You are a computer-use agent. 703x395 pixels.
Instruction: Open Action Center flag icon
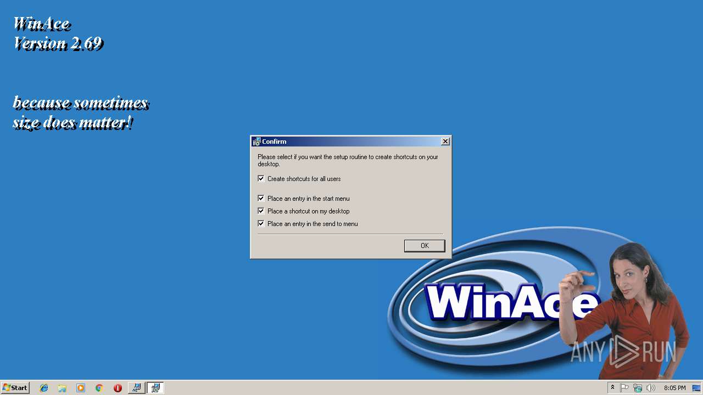pyautogui.click(x=624, y=388)
